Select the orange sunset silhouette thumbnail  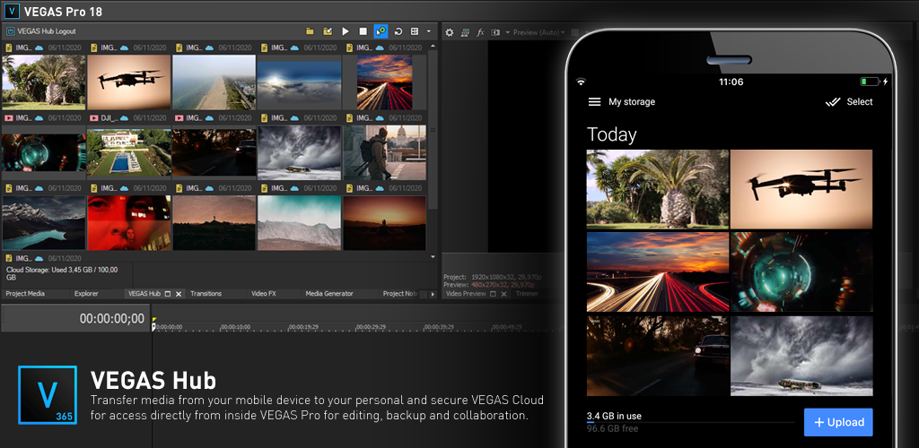[384, 223]
